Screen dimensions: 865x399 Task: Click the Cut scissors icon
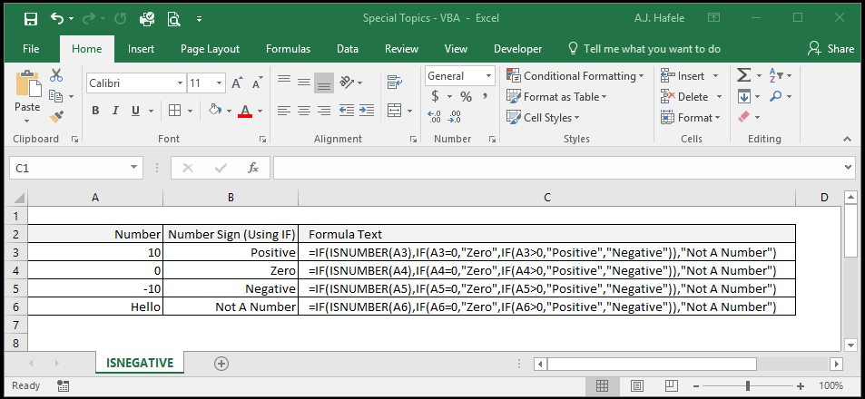point(56,75)
